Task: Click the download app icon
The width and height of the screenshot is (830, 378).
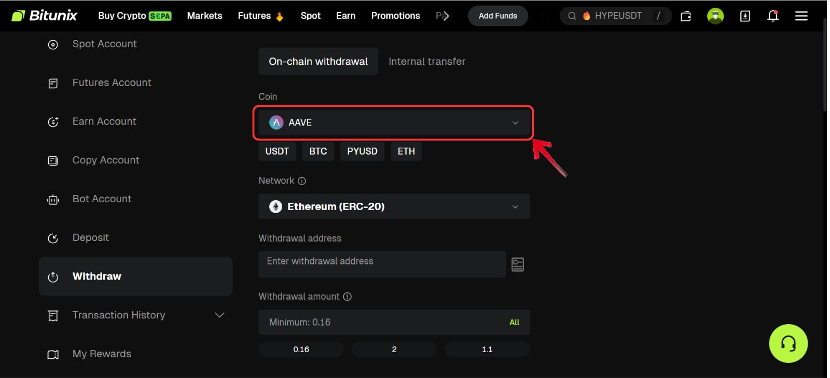Action: tap(745, 16)
